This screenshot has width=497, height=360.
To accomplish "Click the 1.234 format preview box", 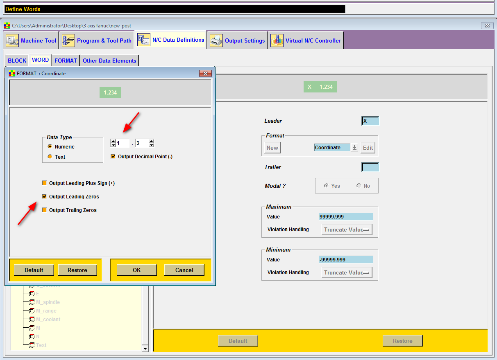I will point(110,92).
